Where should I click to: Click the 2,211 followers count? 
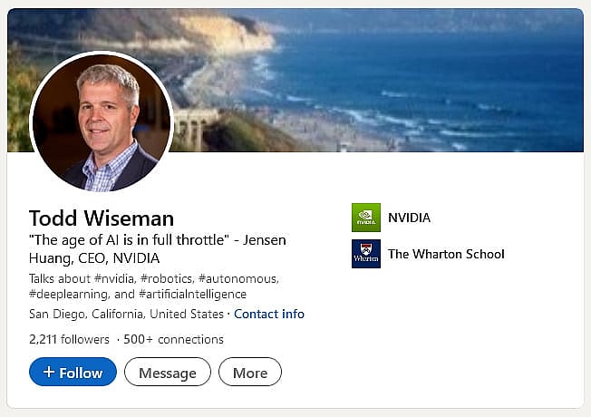pos(70,340)
